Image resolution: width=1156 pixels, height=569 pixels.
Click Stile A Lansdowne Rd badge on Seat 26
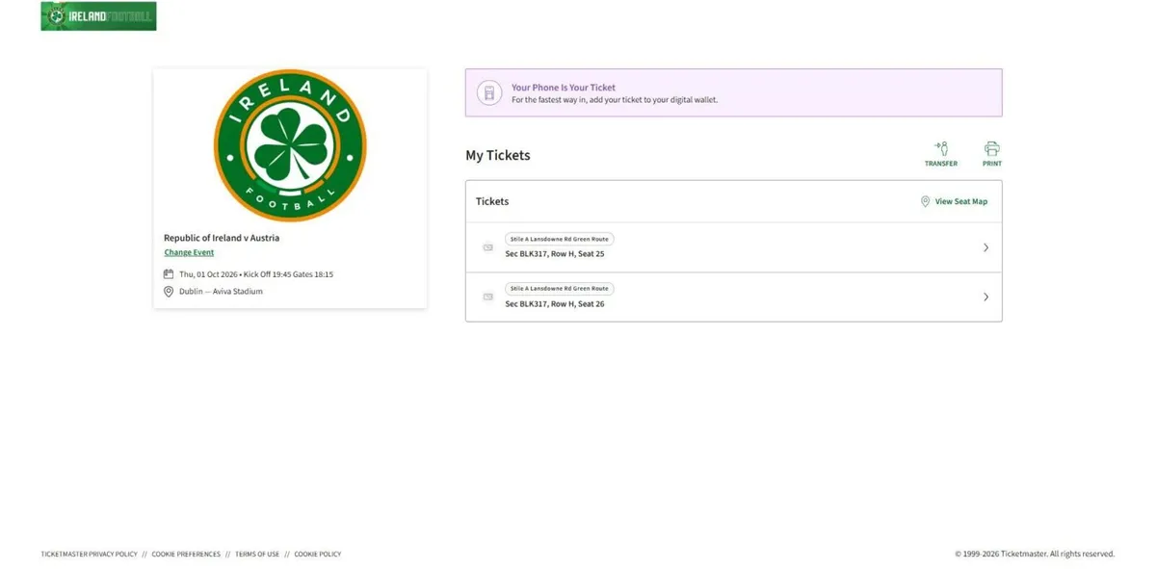[560, 289]
